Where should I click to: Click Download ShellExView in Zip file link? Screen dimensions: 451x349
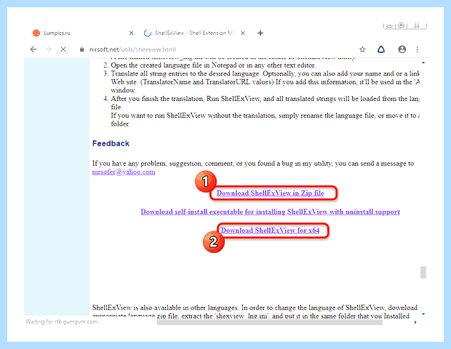(x=270, y=193)
